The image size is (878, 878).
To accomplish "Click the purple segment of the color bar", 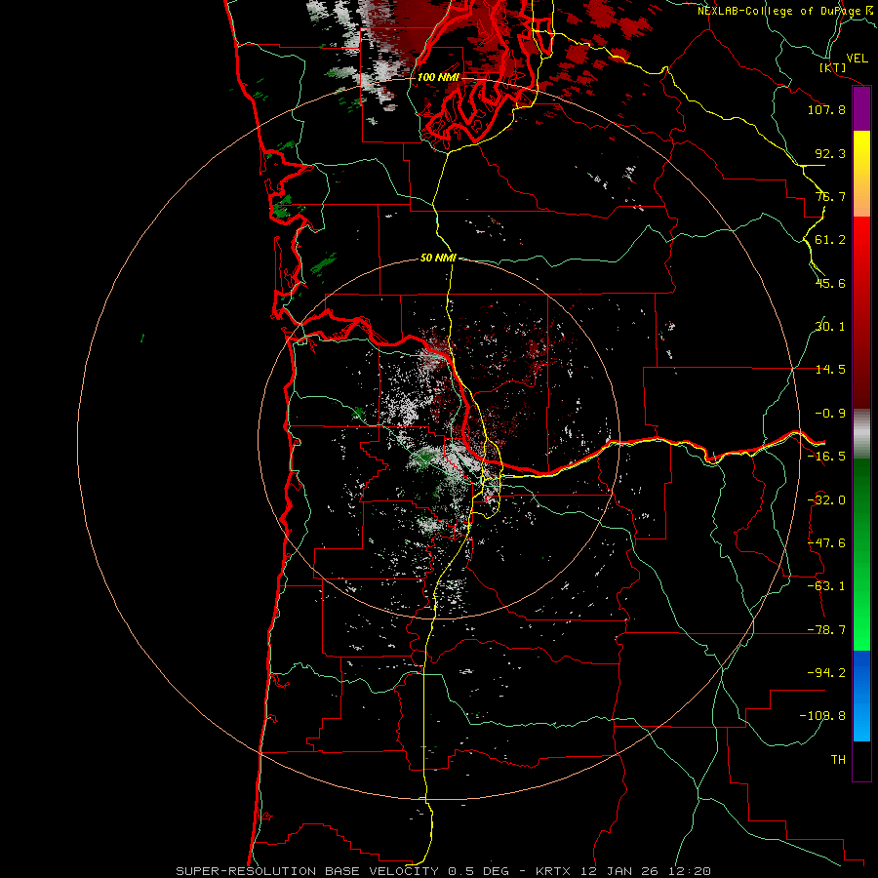I will [861, 109].
